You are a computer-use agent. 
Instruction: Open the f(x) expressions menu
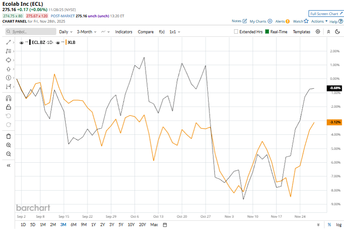coord(162,32)
